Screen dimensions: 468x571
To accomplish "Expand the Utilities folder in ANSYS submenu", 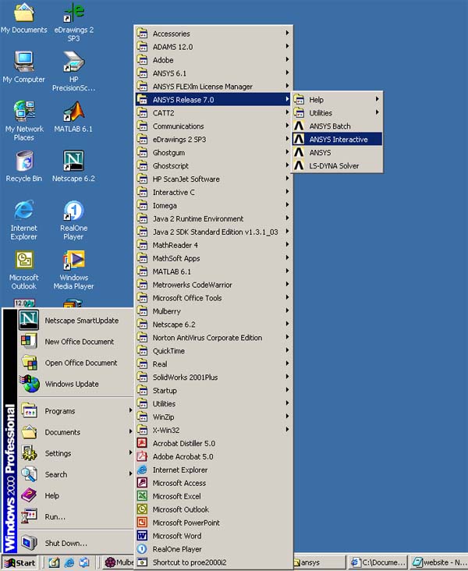I will 337,113.
